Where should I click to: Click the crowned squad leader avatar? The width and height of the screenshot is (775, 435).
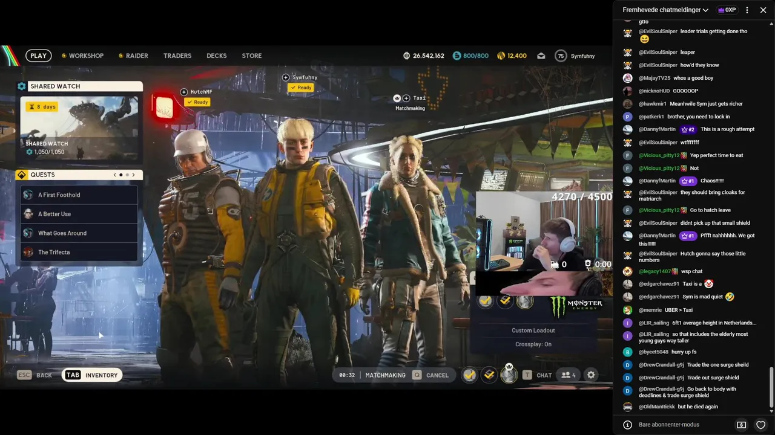pyautogui.click(x=509, y=374)
